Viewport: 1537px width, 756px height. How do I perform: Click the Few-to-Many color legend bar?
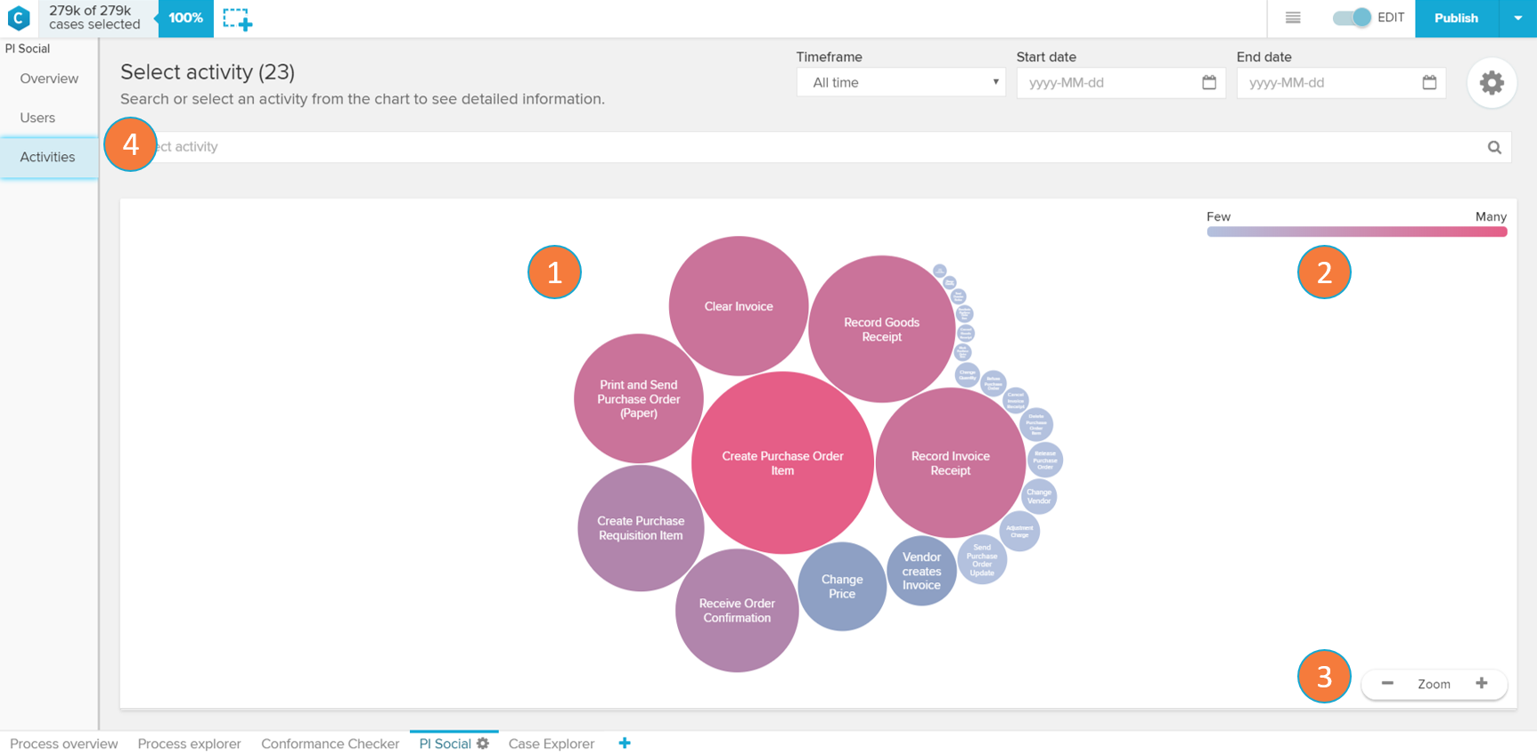(1356, 232)
